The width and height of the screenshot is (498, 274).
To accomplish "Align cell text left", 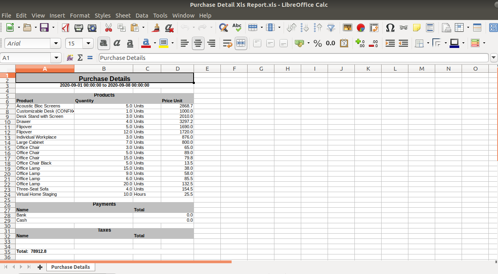I will [184, 43].
